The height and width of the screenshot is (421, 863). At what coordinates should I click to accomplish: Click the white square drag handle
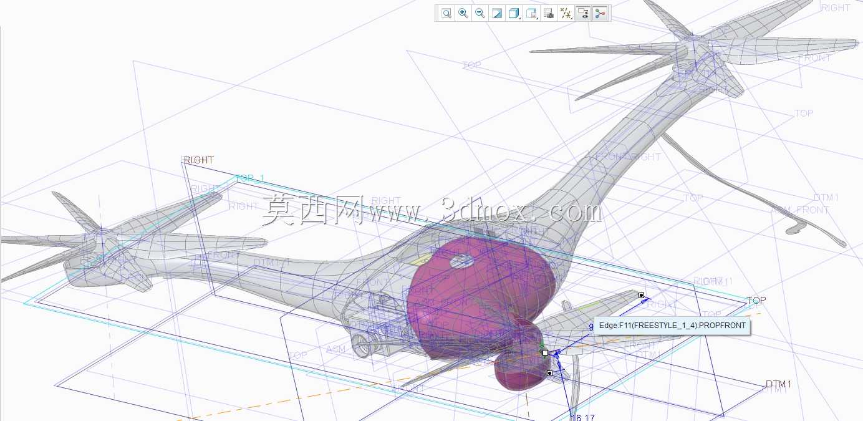click(545, 352)
